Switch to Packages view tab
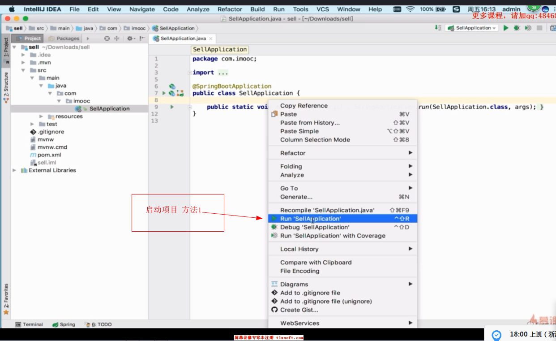This screenshot has height=341, width=556. pos(64,39)
